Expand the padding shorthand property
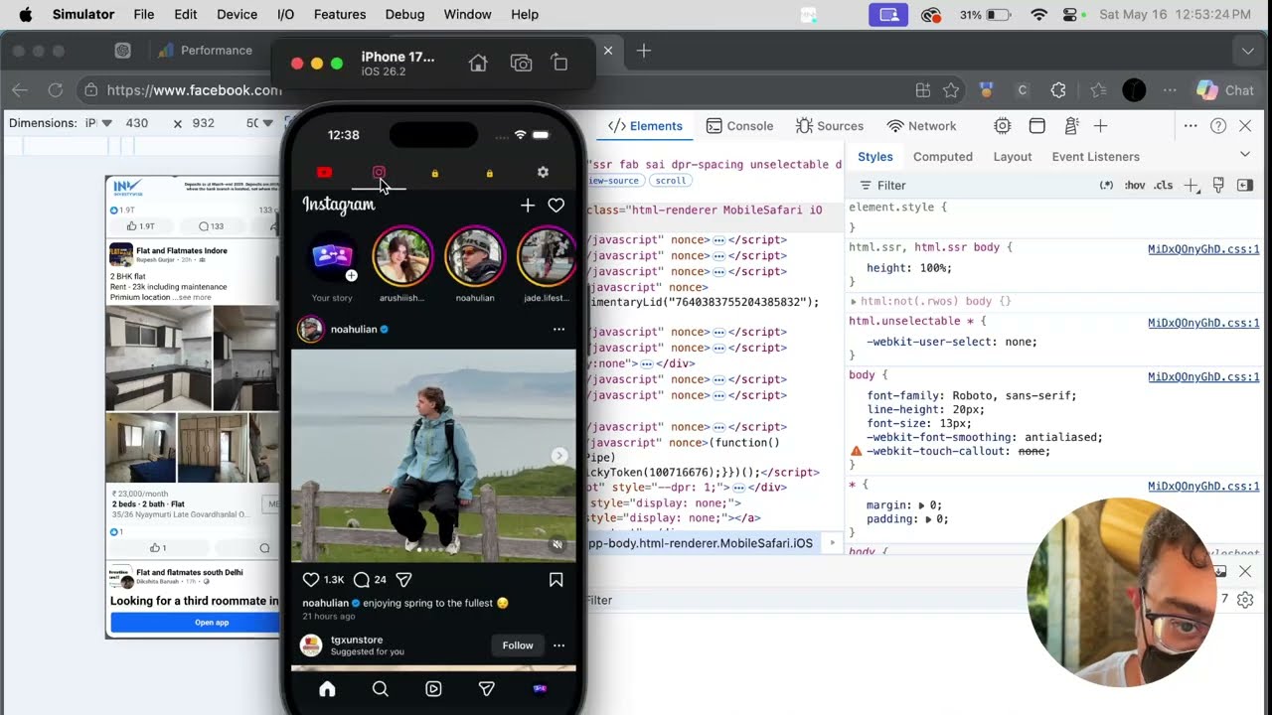This screenshot has height=715, width=1272. (x=928, y=519)
